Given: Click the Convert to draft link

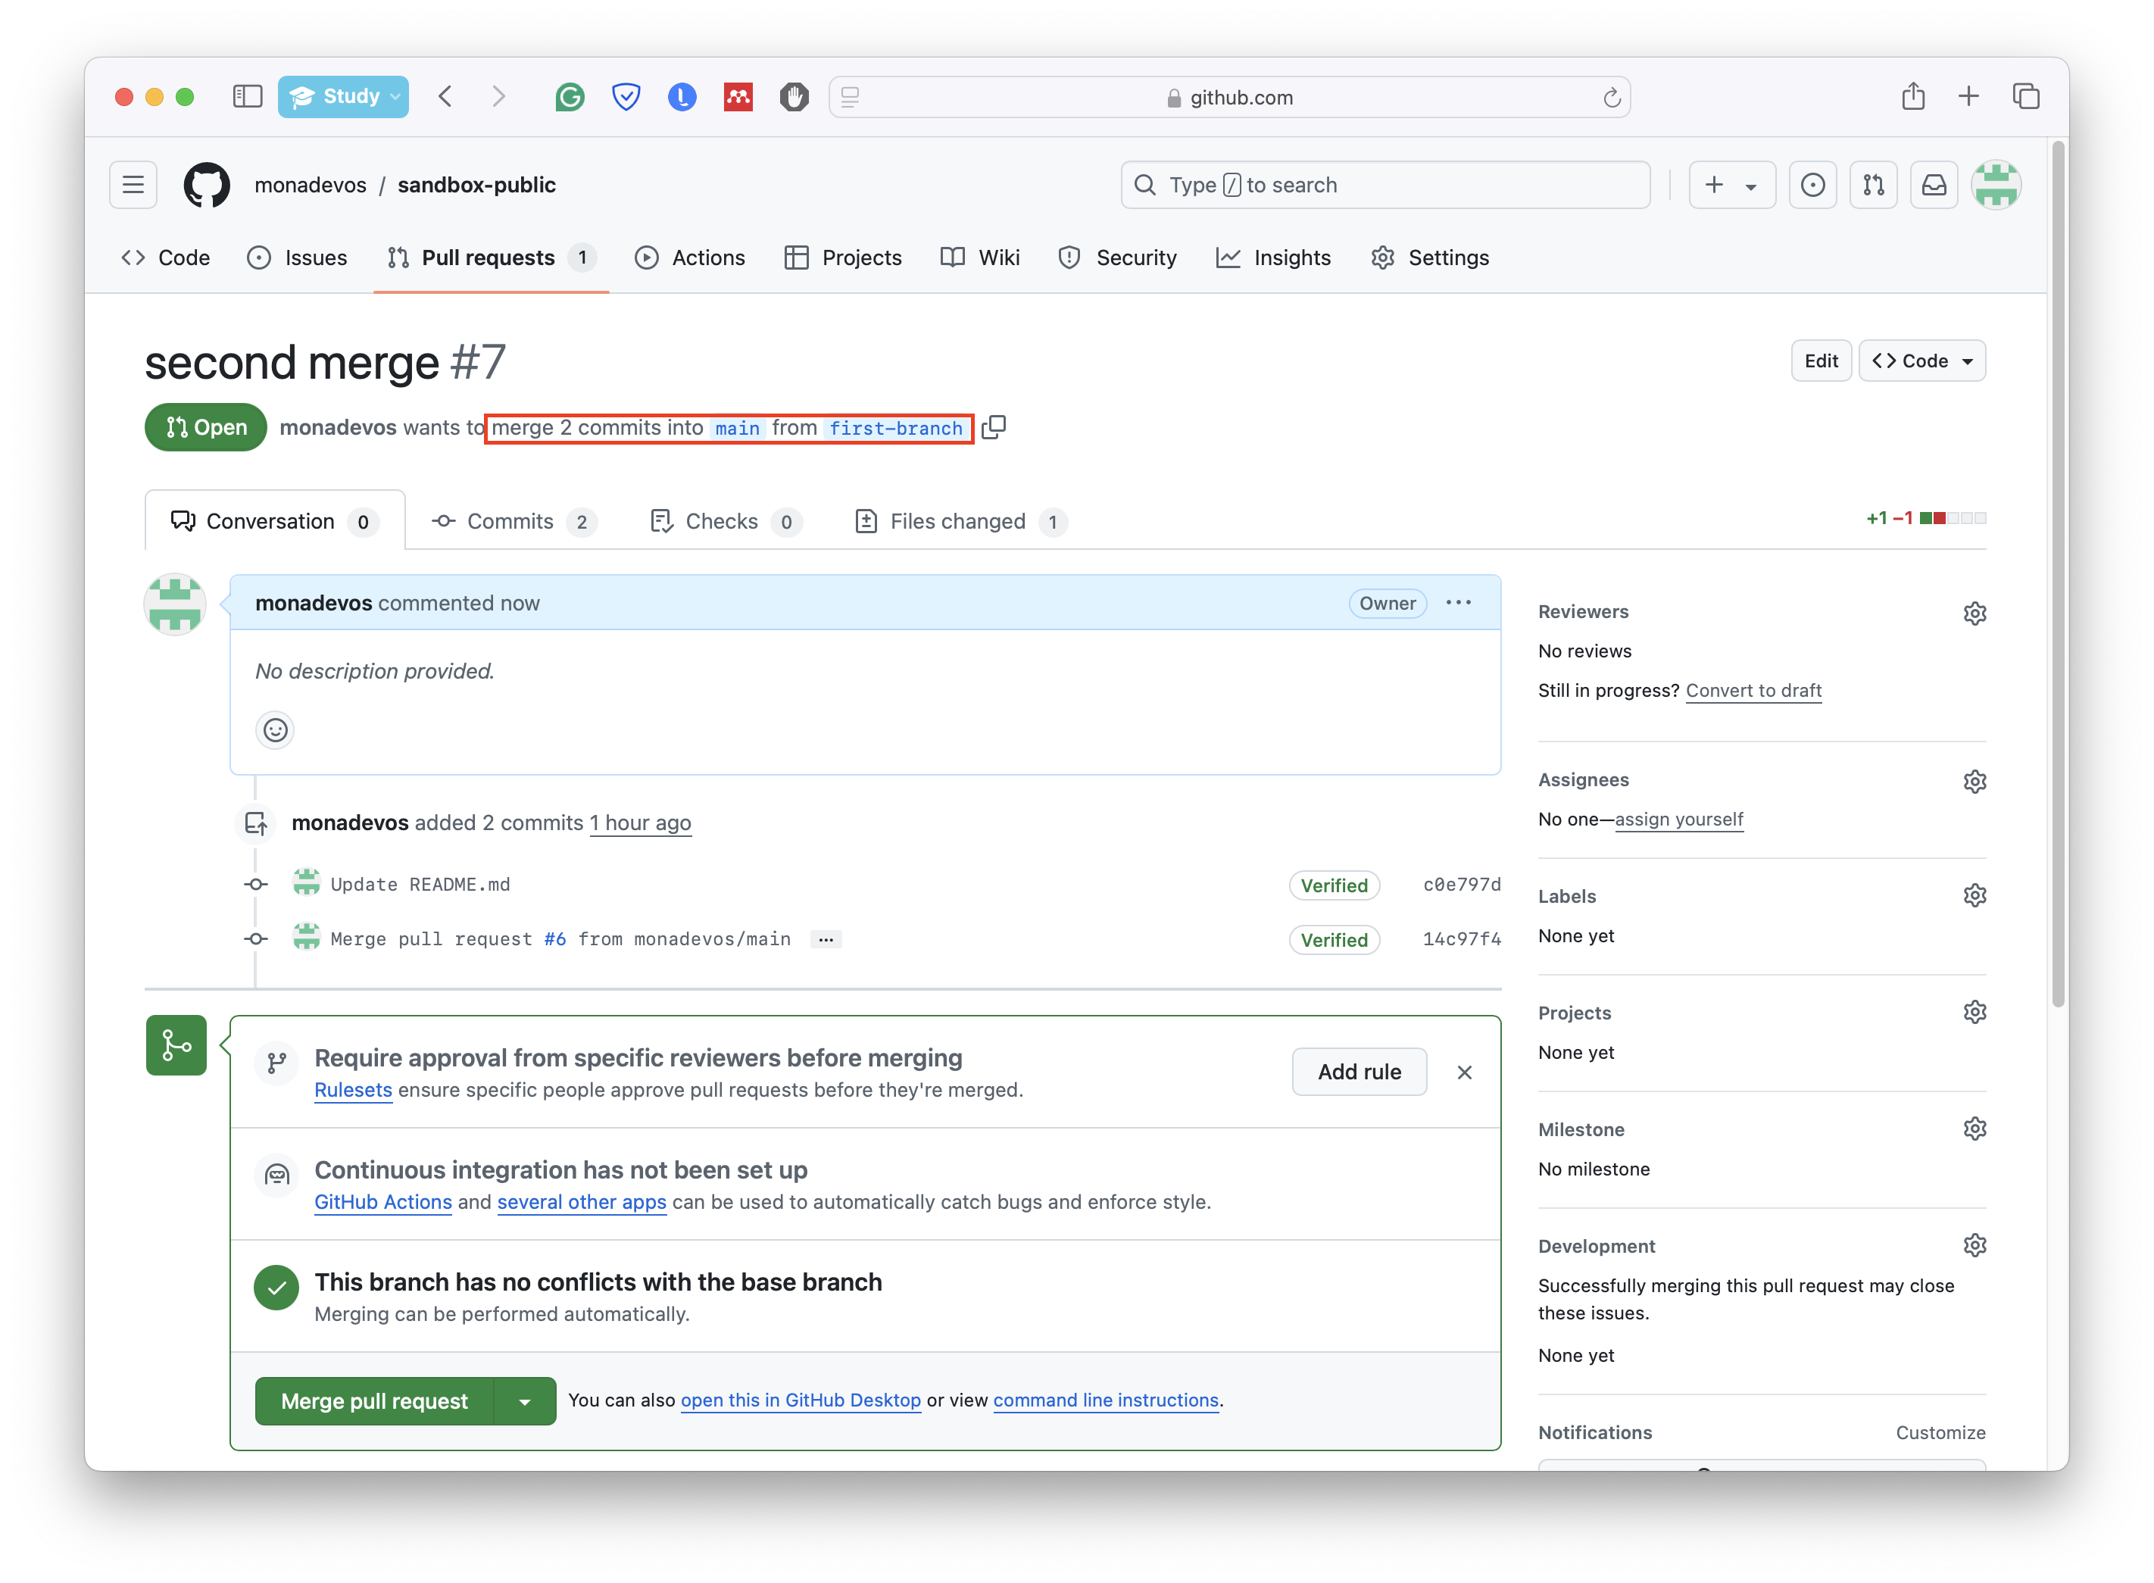Looking at the screenshot, I should 1753,691.
